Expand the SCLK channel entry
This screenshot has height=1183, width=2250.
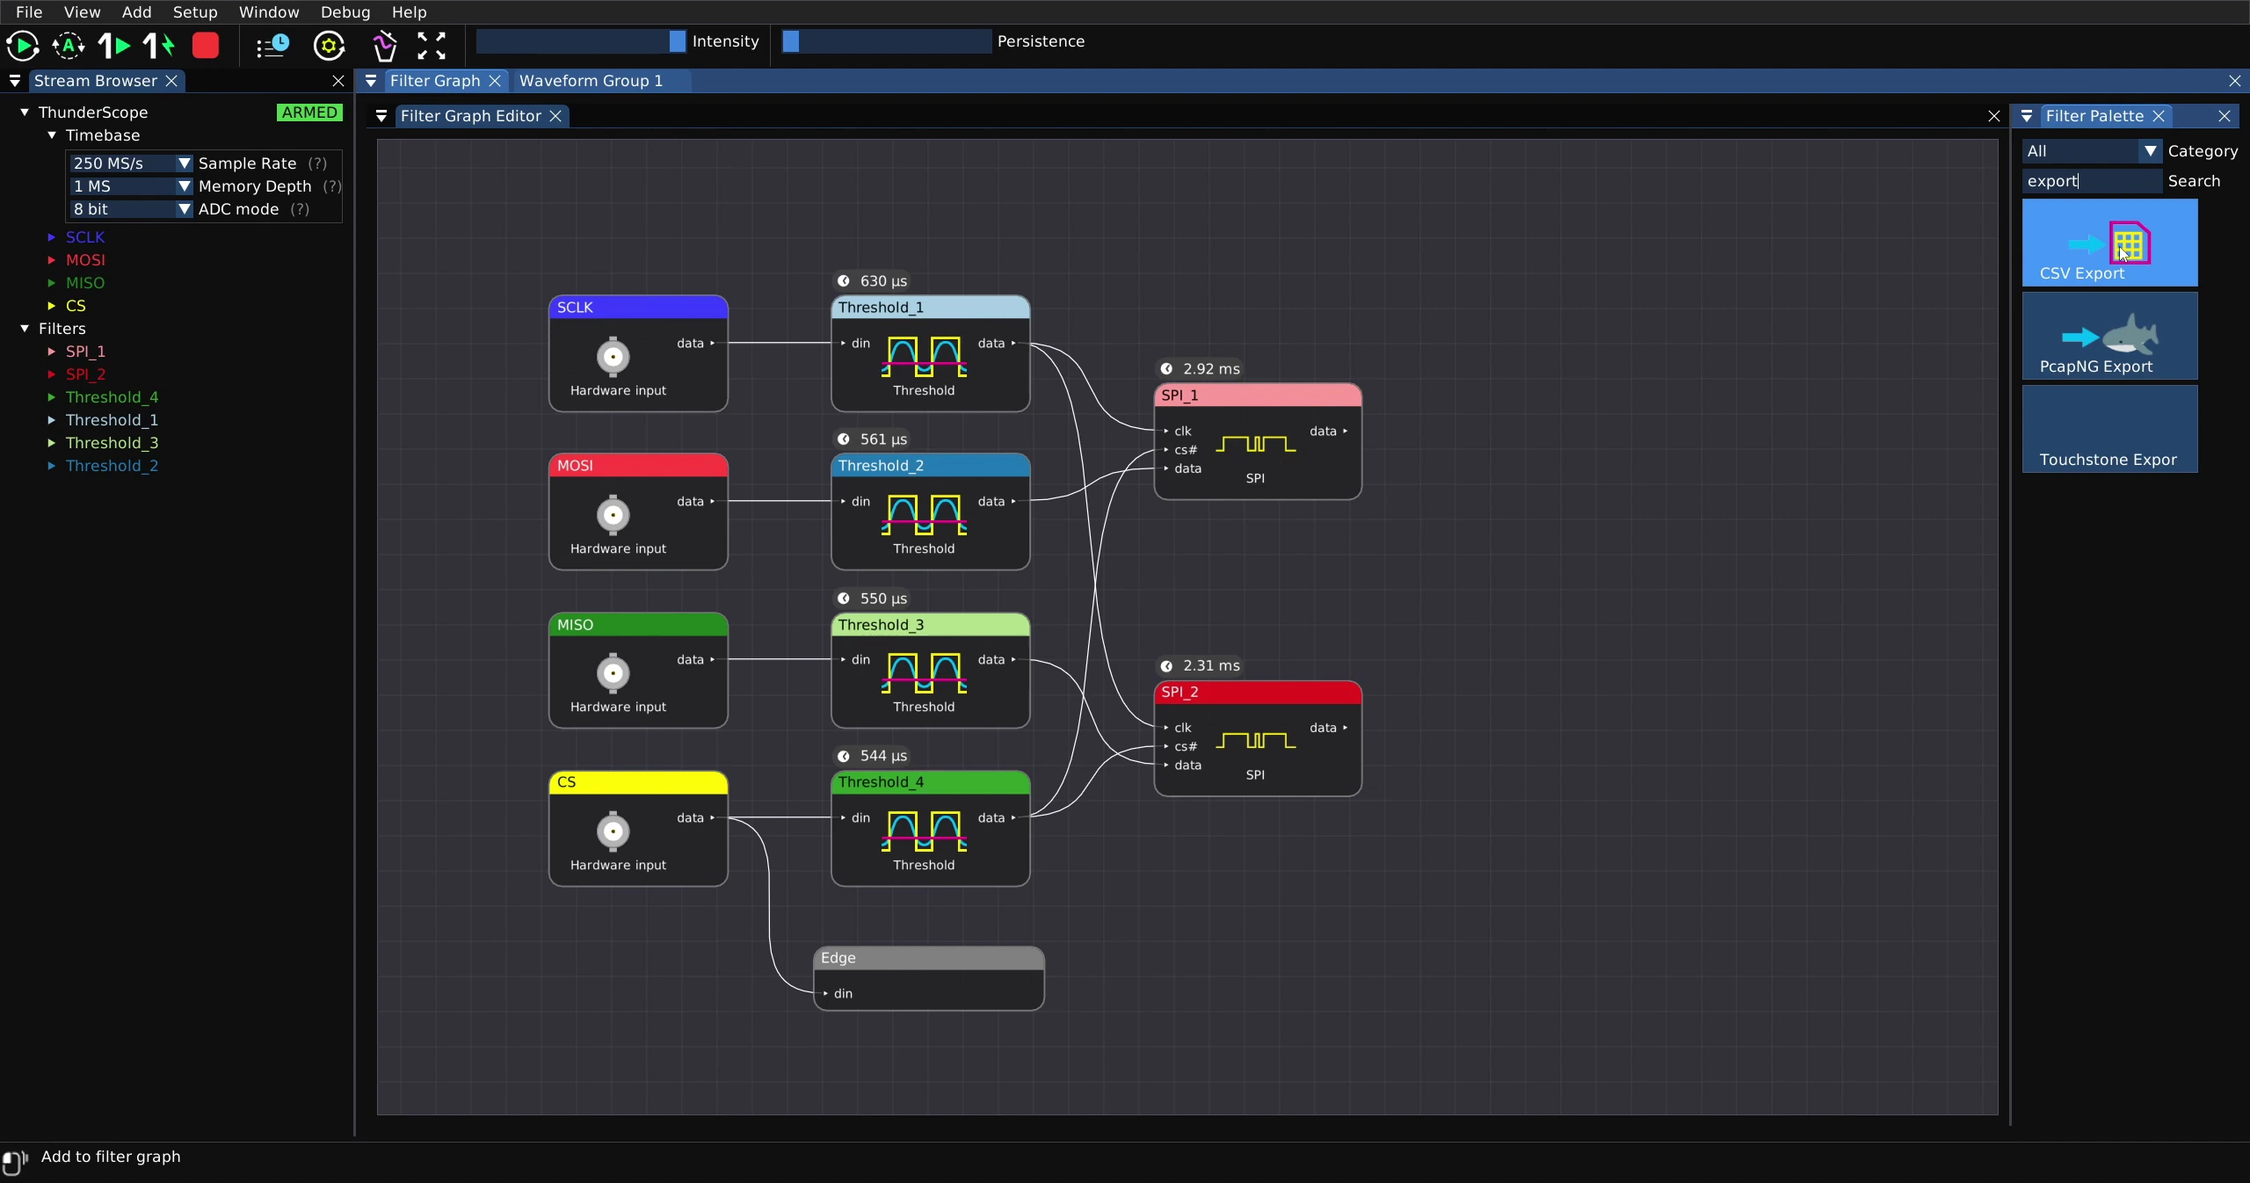51,237
